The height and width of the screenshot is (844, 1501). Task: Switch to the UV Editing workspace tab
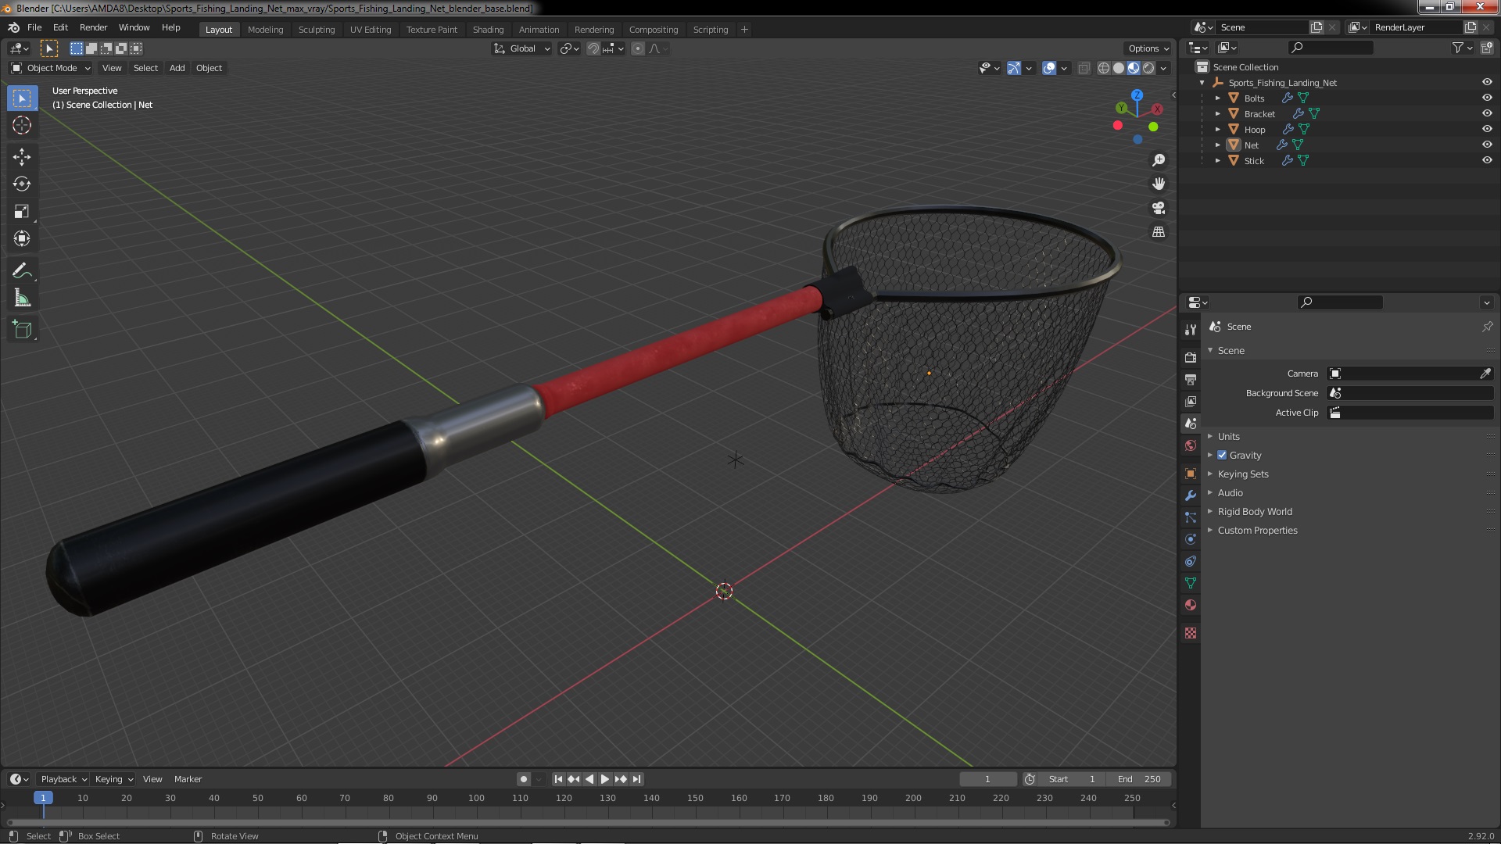click(371, 30)
